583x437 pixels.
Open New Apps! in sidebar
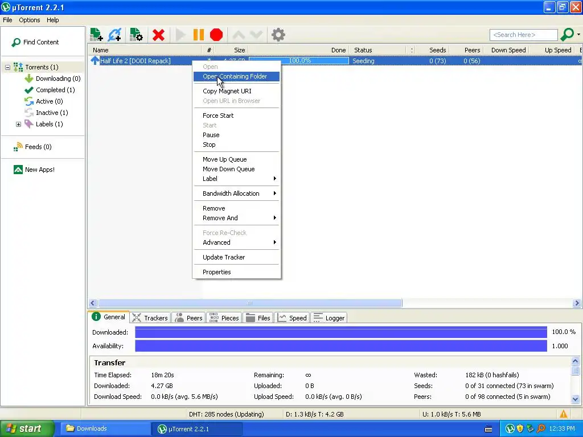click(x=34, y=170)
